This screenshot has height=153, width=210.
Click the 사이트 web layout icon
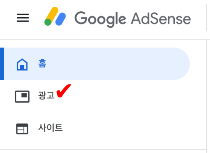(x=22, y=129)
